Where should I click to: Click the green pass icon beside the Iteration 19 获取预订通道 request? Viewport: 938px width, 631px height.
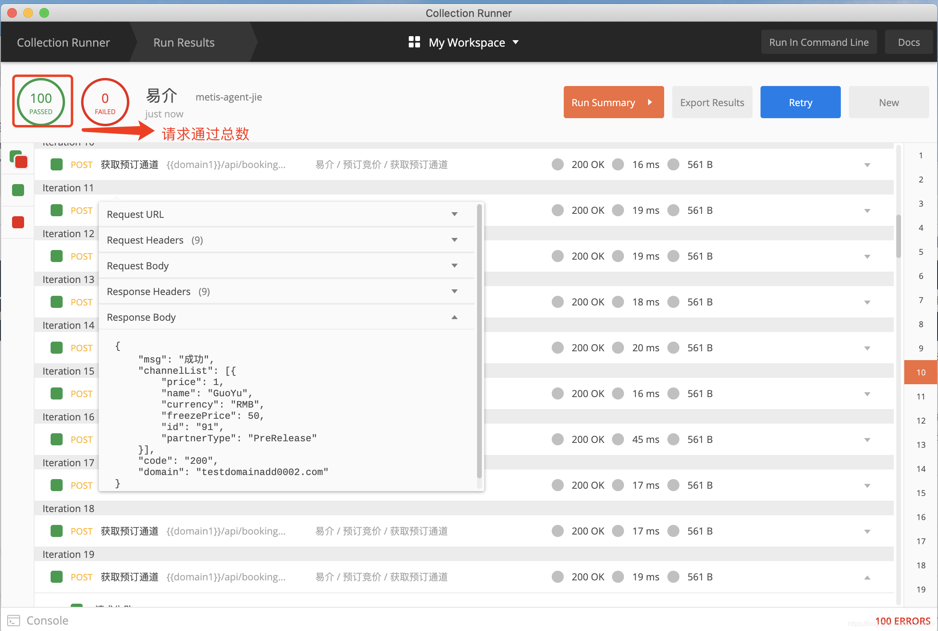click(56, 577)
